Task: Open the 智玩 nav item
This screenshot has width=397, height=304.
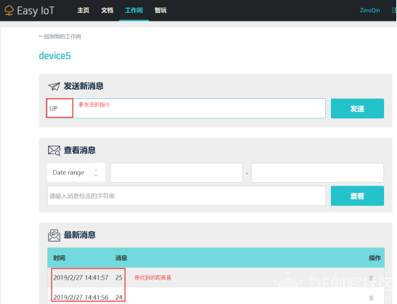Action: coord(161,10)
